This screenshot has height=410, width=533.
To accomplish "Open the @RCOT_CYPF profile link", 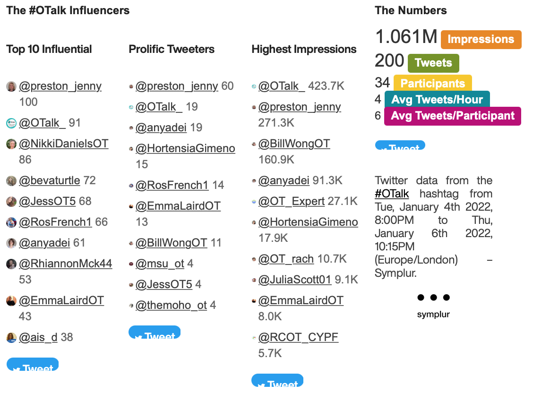I will pos(298,337).
